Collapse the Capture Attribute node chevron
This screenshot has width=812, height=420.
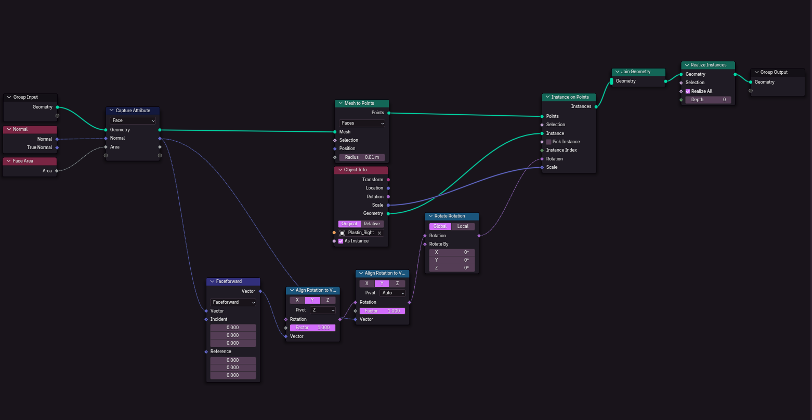tap(112, 111)
